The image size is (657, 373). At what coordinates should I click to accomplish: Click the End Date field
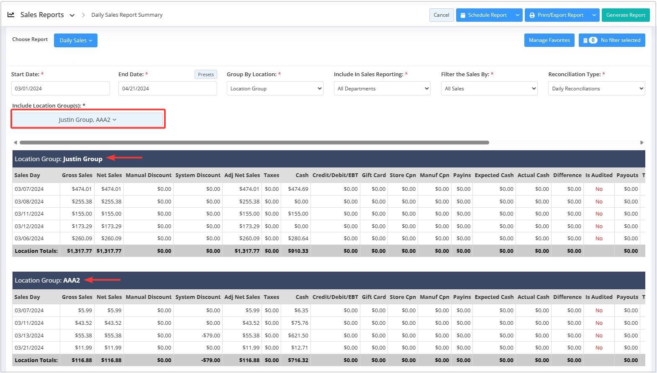click(168, 88)
